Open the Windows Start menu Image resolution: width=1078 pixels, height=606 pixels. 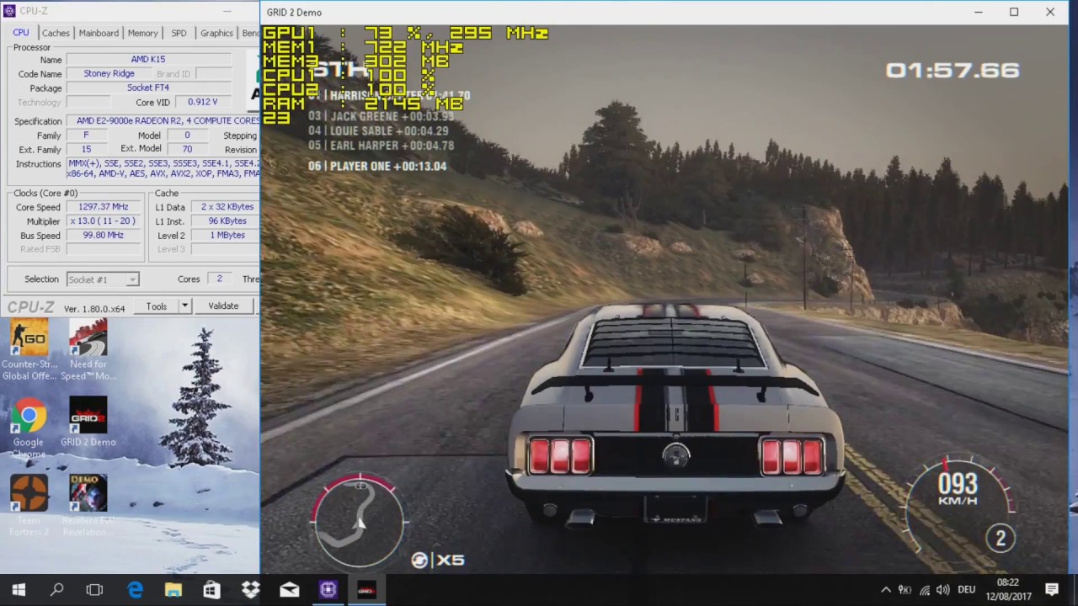point(19,590)
